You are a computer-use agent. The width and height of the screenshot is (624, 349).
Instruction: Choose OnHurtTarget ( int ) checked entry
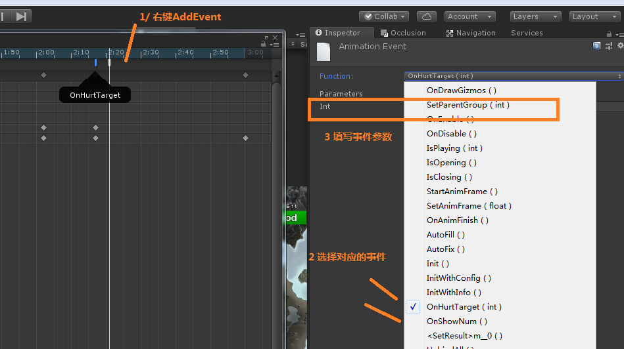[x=463, y=307]
